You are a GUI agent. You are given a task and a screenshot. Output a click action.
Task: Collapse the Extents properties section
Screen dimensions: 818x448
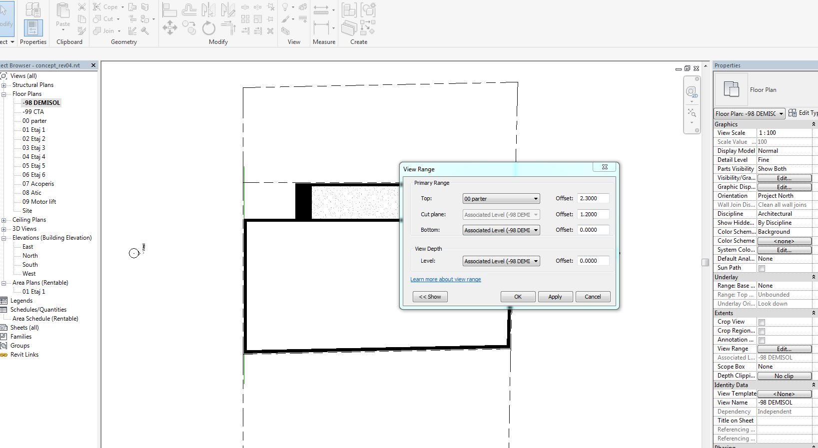(x=814, y=313)
